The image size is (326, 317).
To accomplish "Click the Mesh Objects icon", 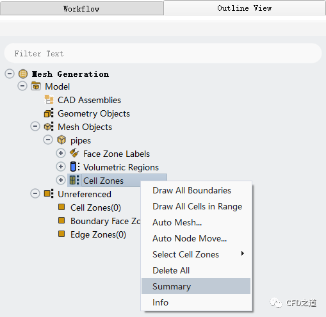I will click(49, 127).
